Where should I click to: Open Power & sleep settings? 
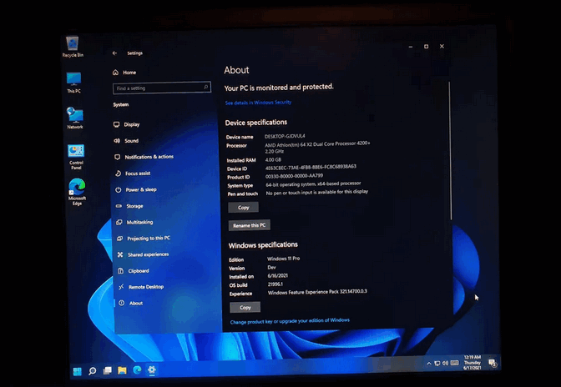click(x=135, y=190)
